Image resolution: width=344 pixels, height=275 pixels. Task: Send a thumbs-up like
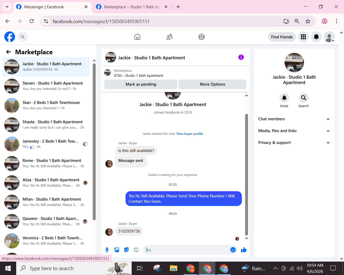[x=244, y=250]
